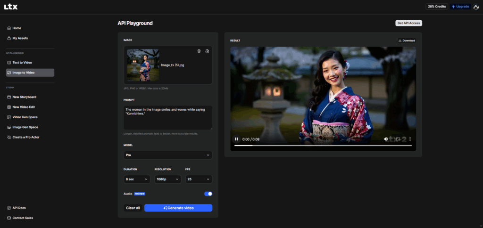The width and height of the screenshot is (483, 228).
Task: Click the replace image icon beside trash
Action: point(207,51)
